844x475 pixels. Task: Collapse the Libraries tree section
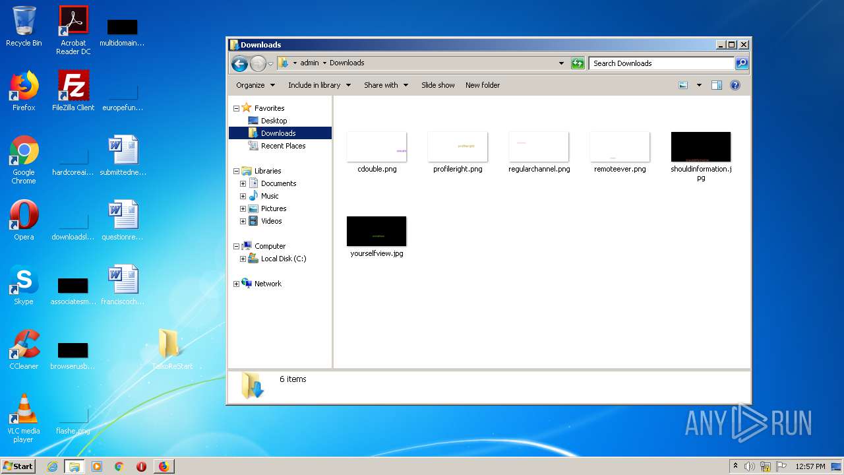pyautogui.click(x=236, y=171)
